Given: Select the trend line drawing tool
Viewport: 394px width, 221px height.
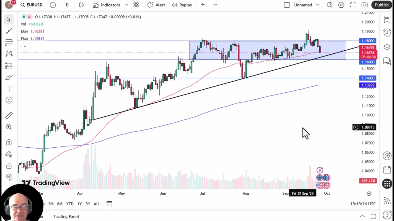Looking at the screenshot, I should click(9, 31).
